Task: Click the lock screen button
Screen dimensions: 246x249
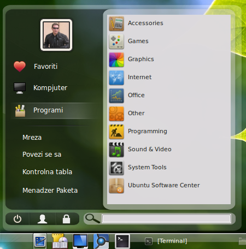Action: pyautogui.click(x=67, y=219)
